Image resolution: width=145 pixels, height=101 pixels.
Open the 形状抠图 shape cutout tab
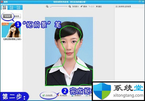(x=18, y=7)
